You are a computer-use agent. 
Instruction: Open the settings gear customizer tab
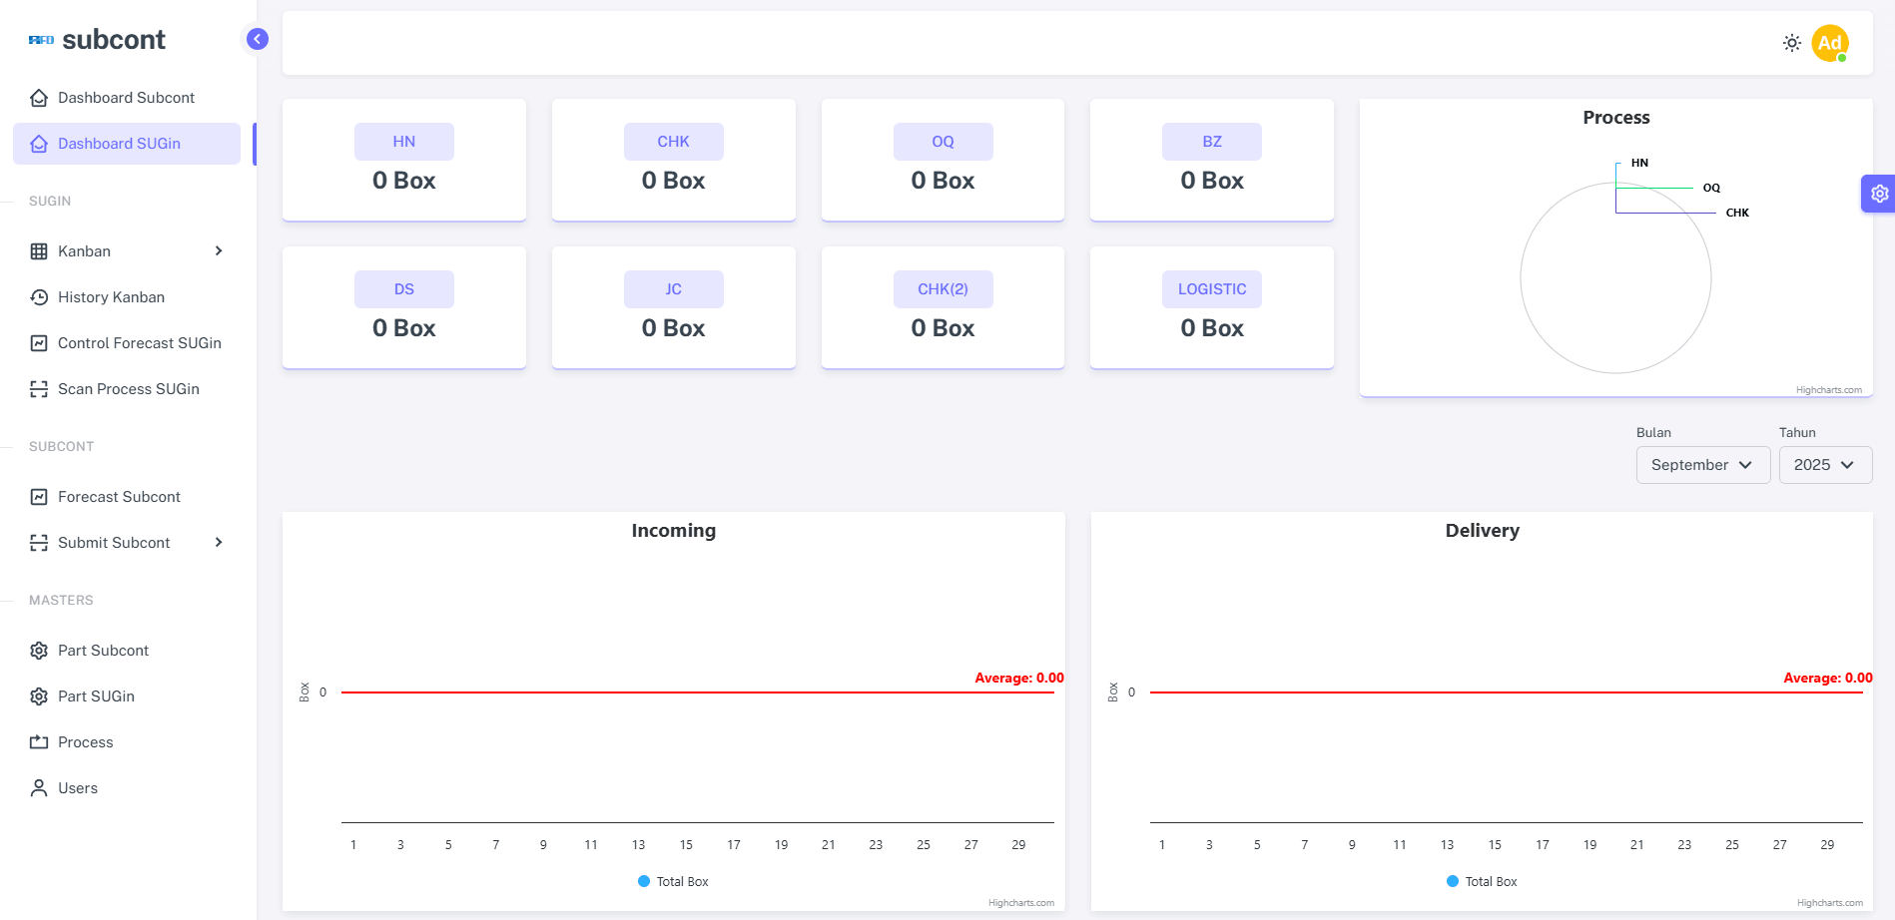pyautogui.click(x=1879, y=194)
